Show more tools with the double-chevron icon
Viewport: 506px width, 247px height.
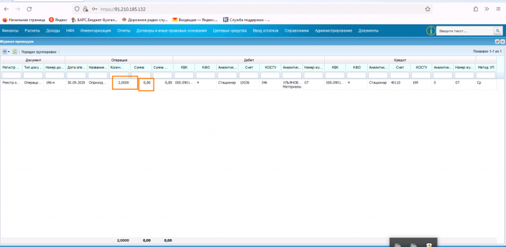(487, 9)
